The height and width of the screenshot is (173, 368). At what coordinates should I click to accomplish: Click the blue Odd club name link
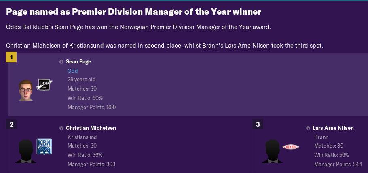pos(72,71)
